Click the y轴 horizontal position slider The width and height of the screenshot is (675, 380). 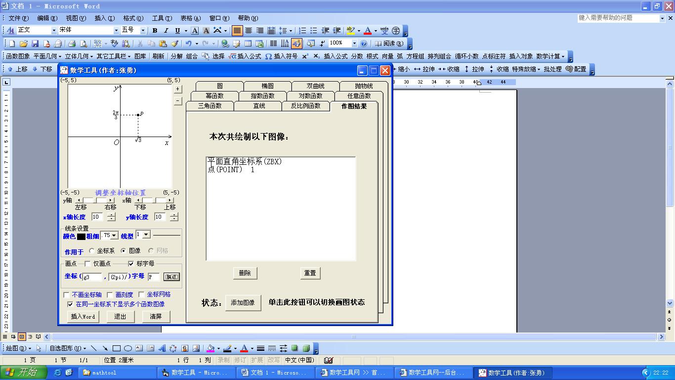click(95, 200)
